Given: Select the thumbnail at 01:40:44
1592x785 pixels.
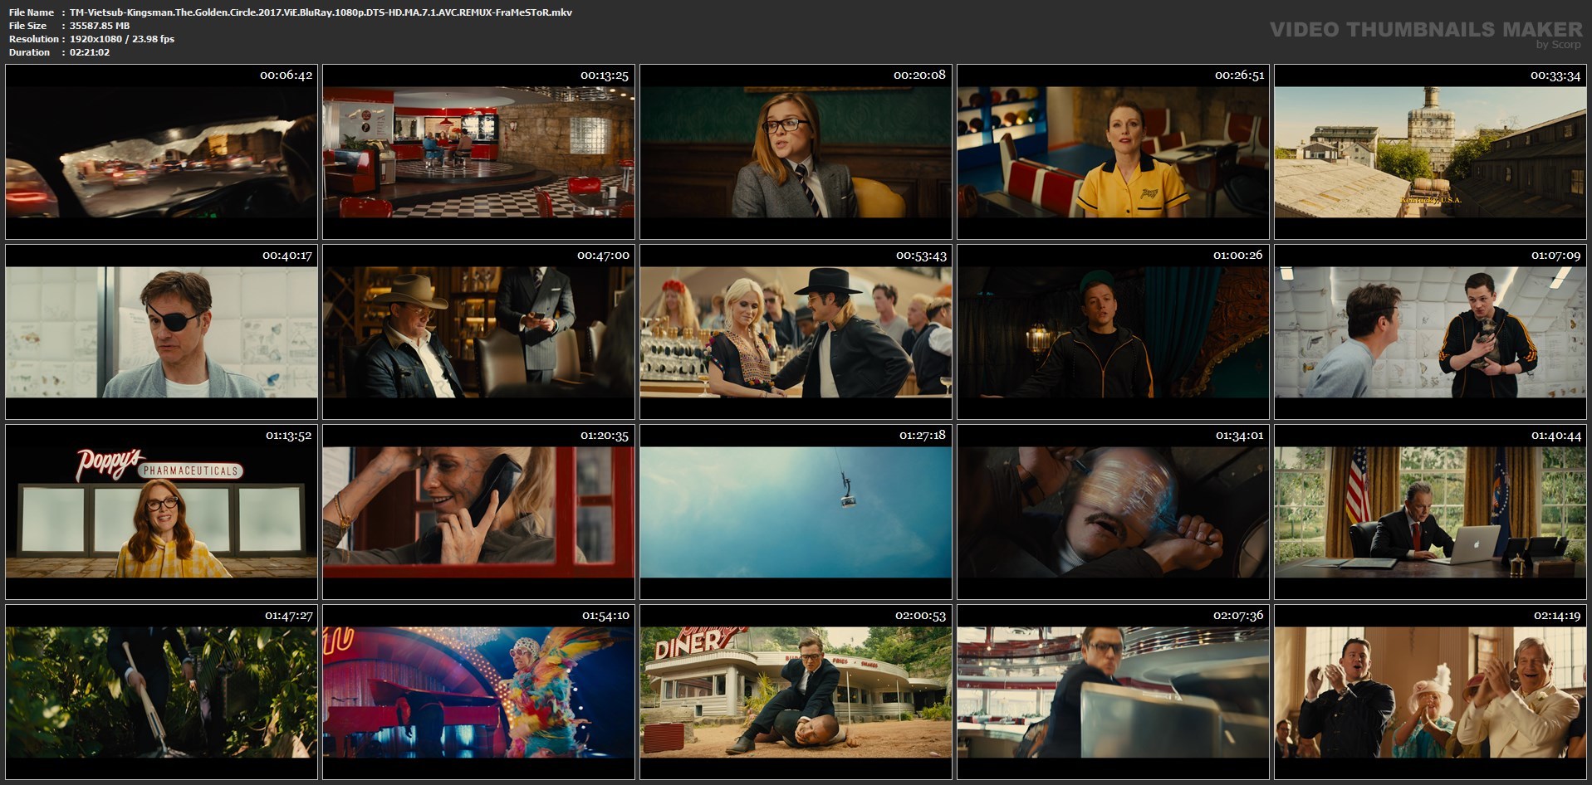Looking at the screenshot, I should (x=1430, y=512).
